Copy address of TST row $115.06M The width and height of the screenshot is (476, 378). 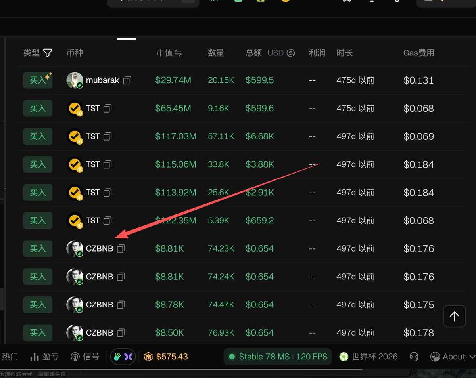click(107, 164)
